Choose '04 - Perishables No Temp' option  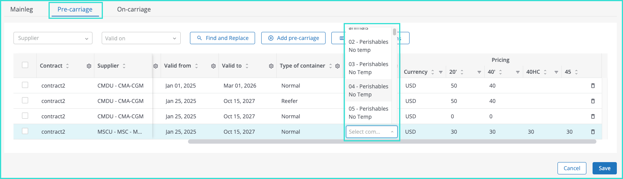coord(368,90)
